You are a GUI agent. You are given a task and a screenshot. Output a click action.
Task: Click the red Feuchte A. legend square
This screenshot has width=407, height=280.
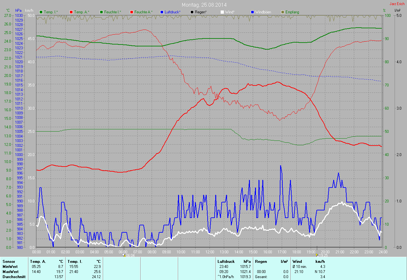pos(132,12)
